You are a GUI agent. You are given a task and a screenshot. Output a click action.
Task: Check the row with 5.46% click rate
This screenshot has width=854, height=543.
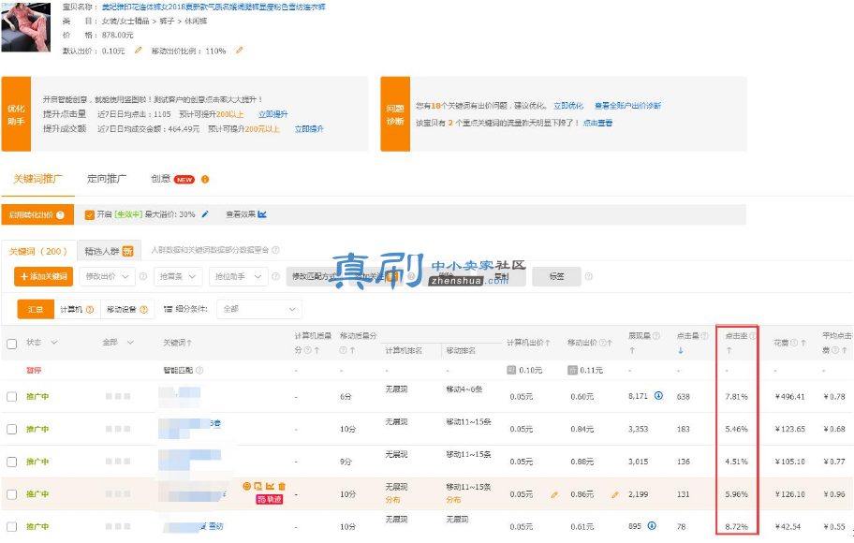pyautogui.click(x=11, y=429)
